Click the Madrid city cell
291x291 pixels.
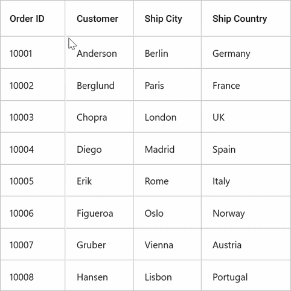tap(167, 149)
